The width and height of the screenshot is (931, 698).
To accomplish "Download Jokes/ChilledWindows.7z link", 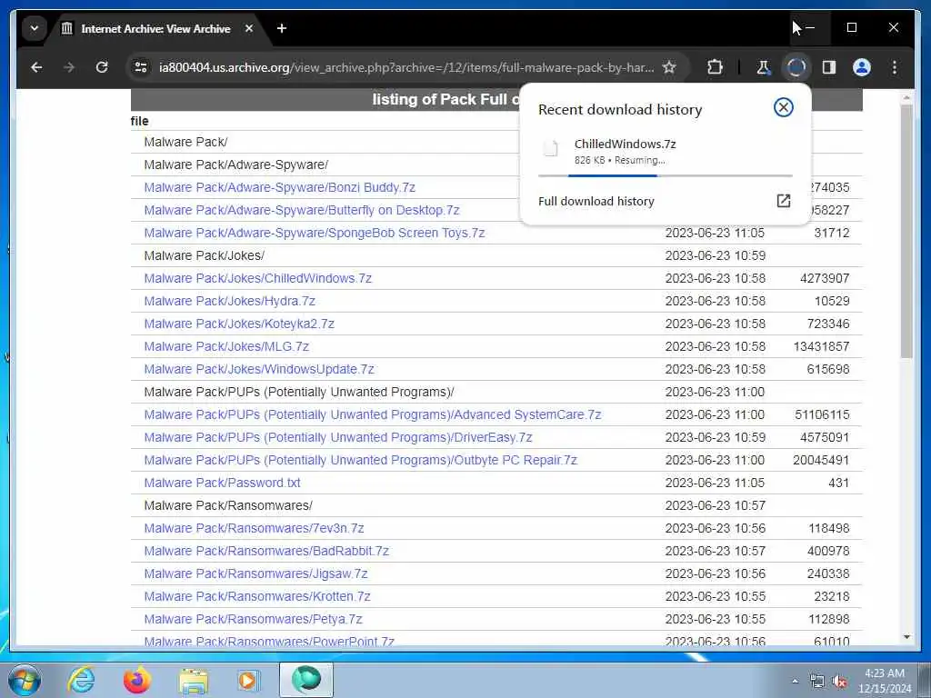I will (x=257, y=278).
